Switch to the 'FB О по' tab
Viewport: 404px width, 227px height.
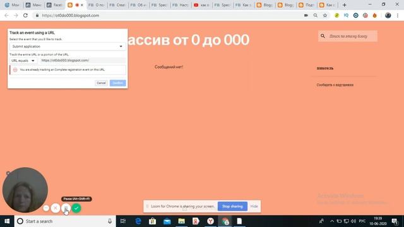(96, 5)
